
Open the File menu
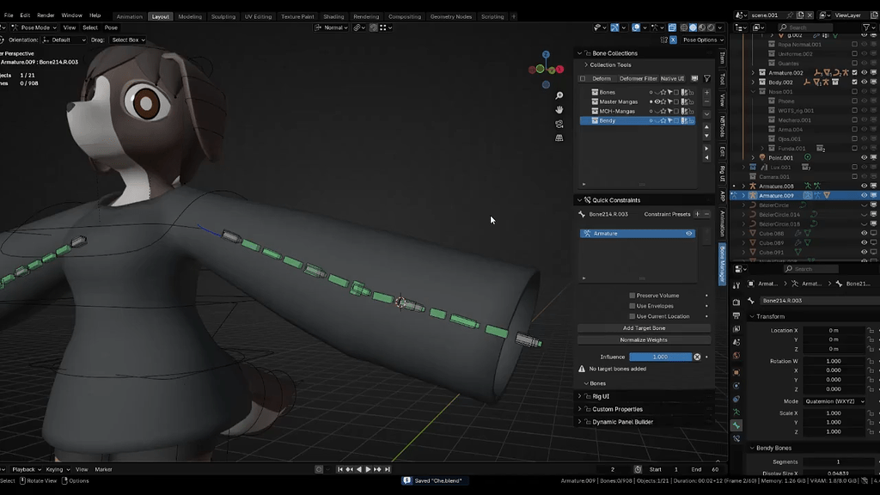coord(9,15)
